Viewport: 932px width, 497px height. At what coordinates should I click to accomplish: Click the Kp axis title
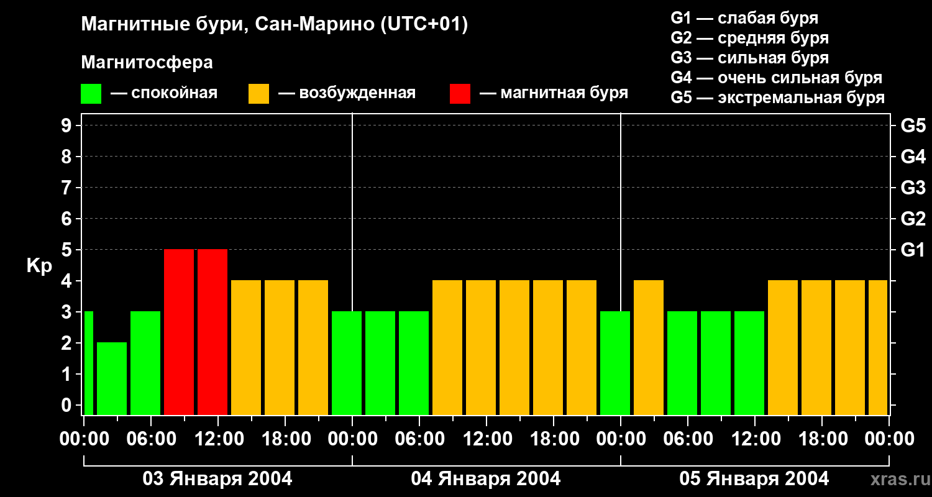pyautogui.click(x=39, y=266)
